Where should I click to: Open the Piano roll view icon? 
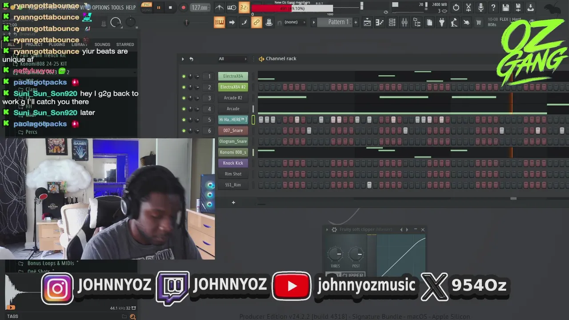click(x=380, y=22)
